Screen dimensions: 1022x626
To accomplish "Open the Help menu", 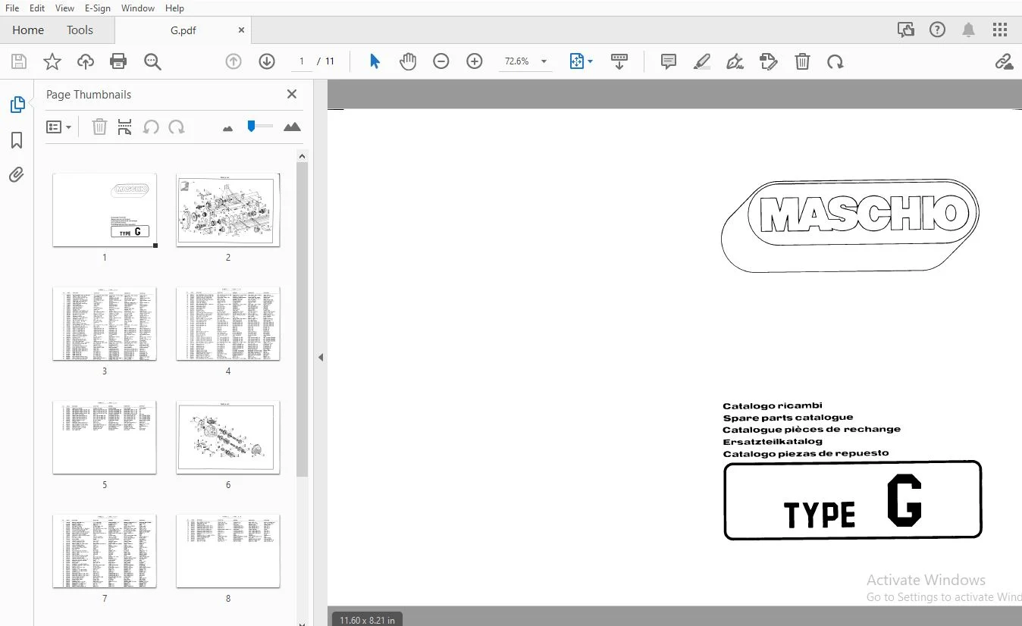I will point(174,8).
